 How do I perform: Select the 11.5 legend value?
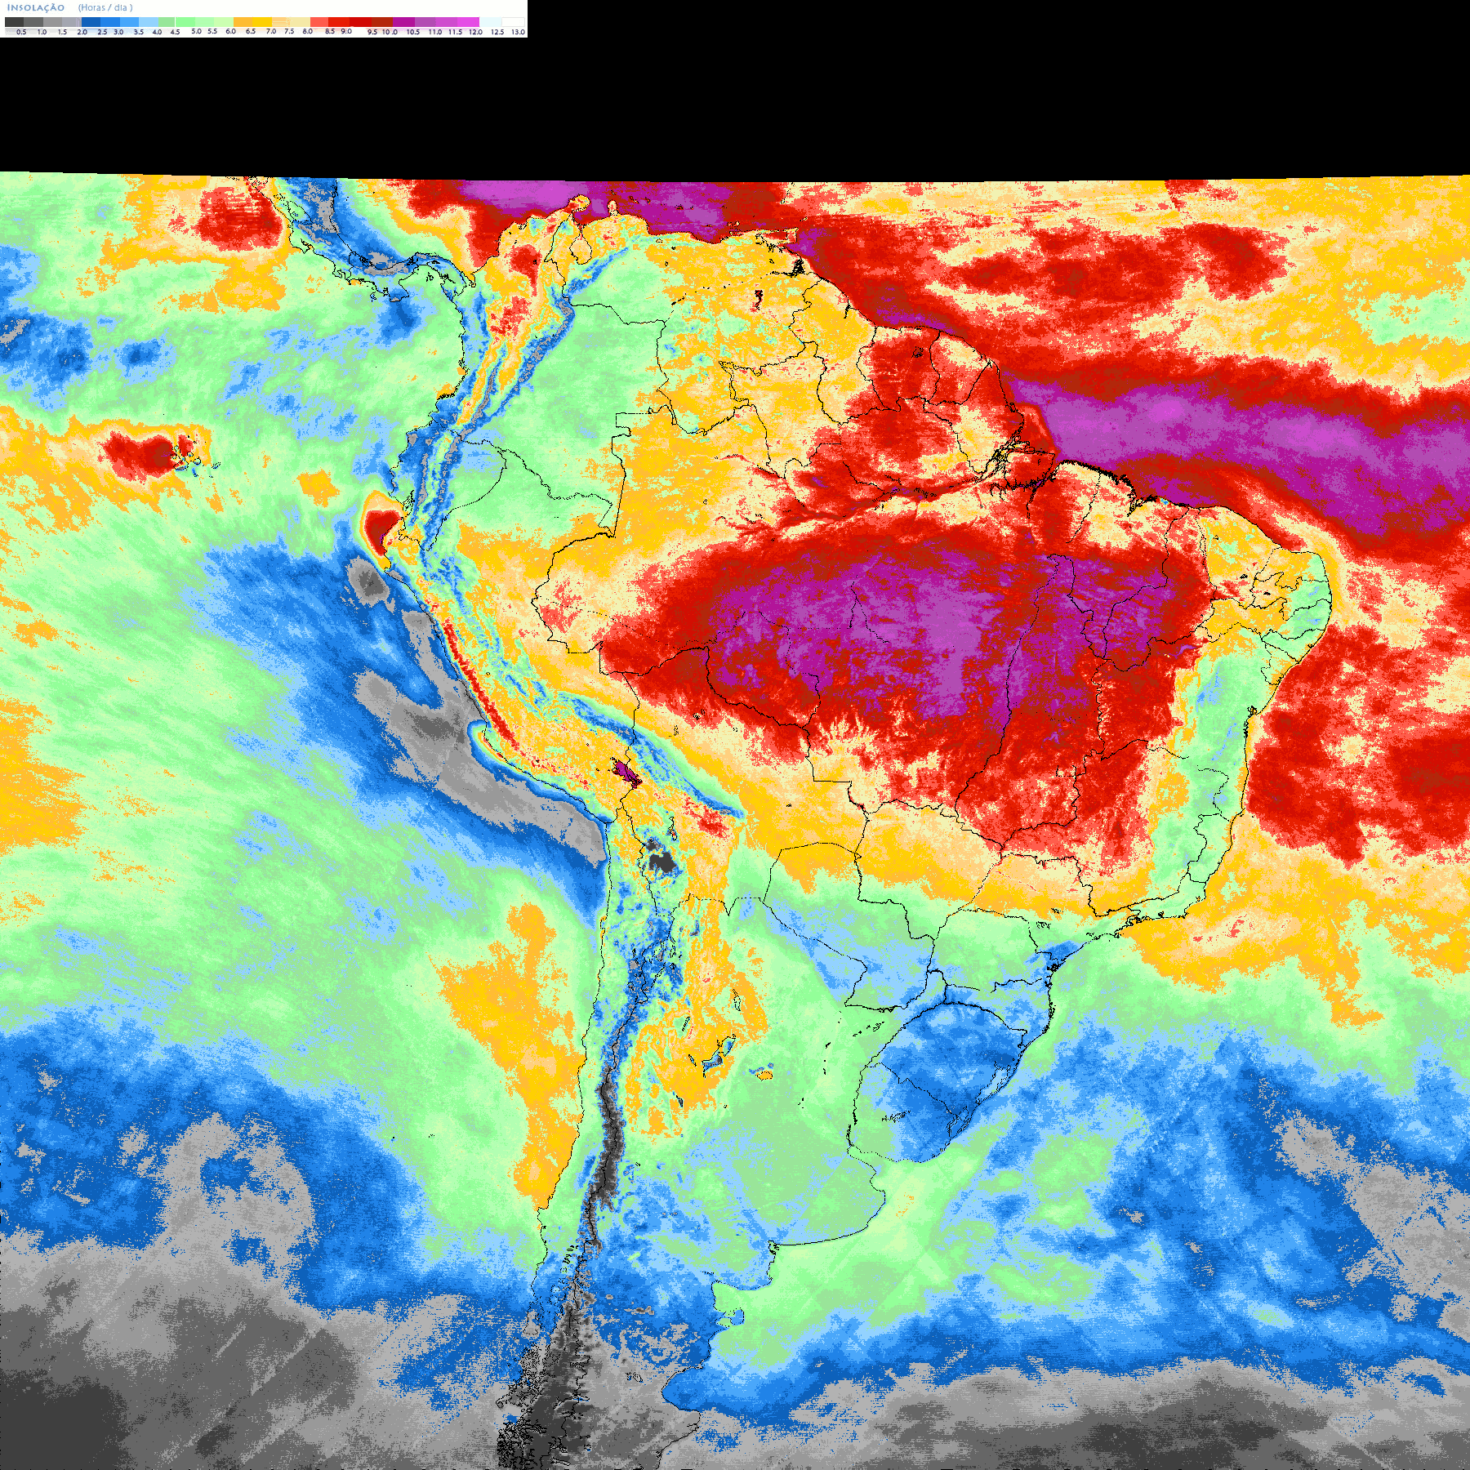pyautogui.click(x=455, y=32)
